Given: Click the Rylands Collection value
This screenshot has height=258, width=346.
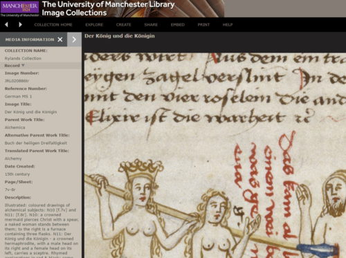Looking at the screenshot, I should [23, 58].
